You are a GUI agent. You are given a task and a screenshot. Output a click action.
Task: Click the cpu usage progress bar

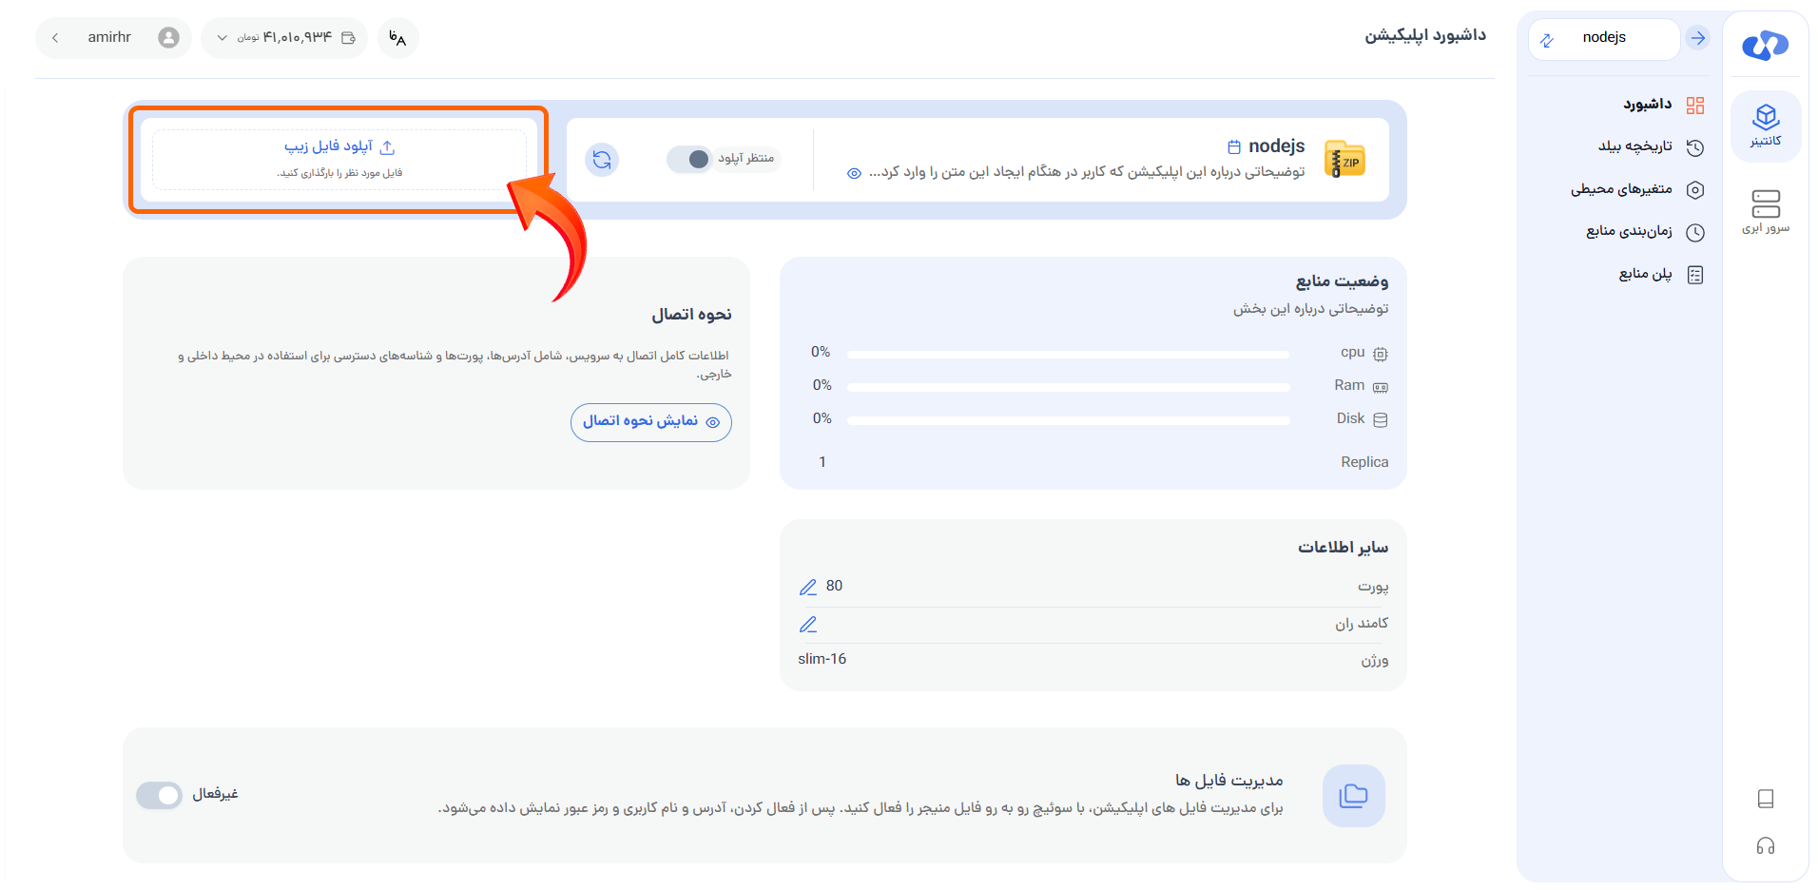[1068, 355]
